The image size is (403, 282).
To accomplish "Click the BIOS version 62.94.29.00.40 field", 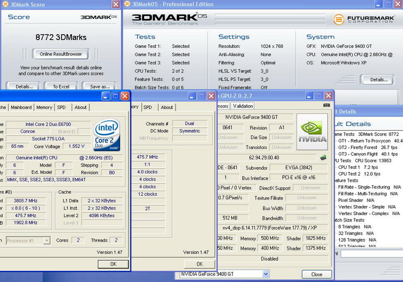I will pyautogui.click(x=267, y=158).
